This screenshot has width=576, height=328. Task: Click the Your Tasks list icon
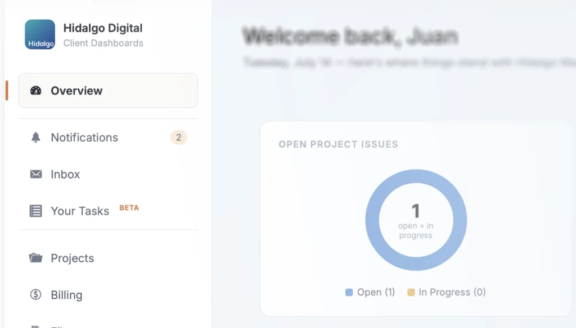[35, 211]
